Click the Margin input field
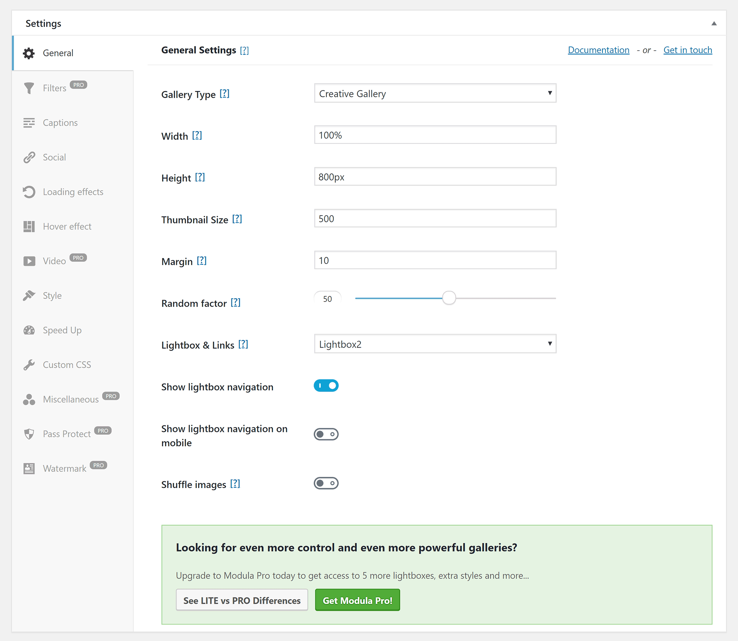The height and width of the screenshot is (641, 738). tap(435, 260)
